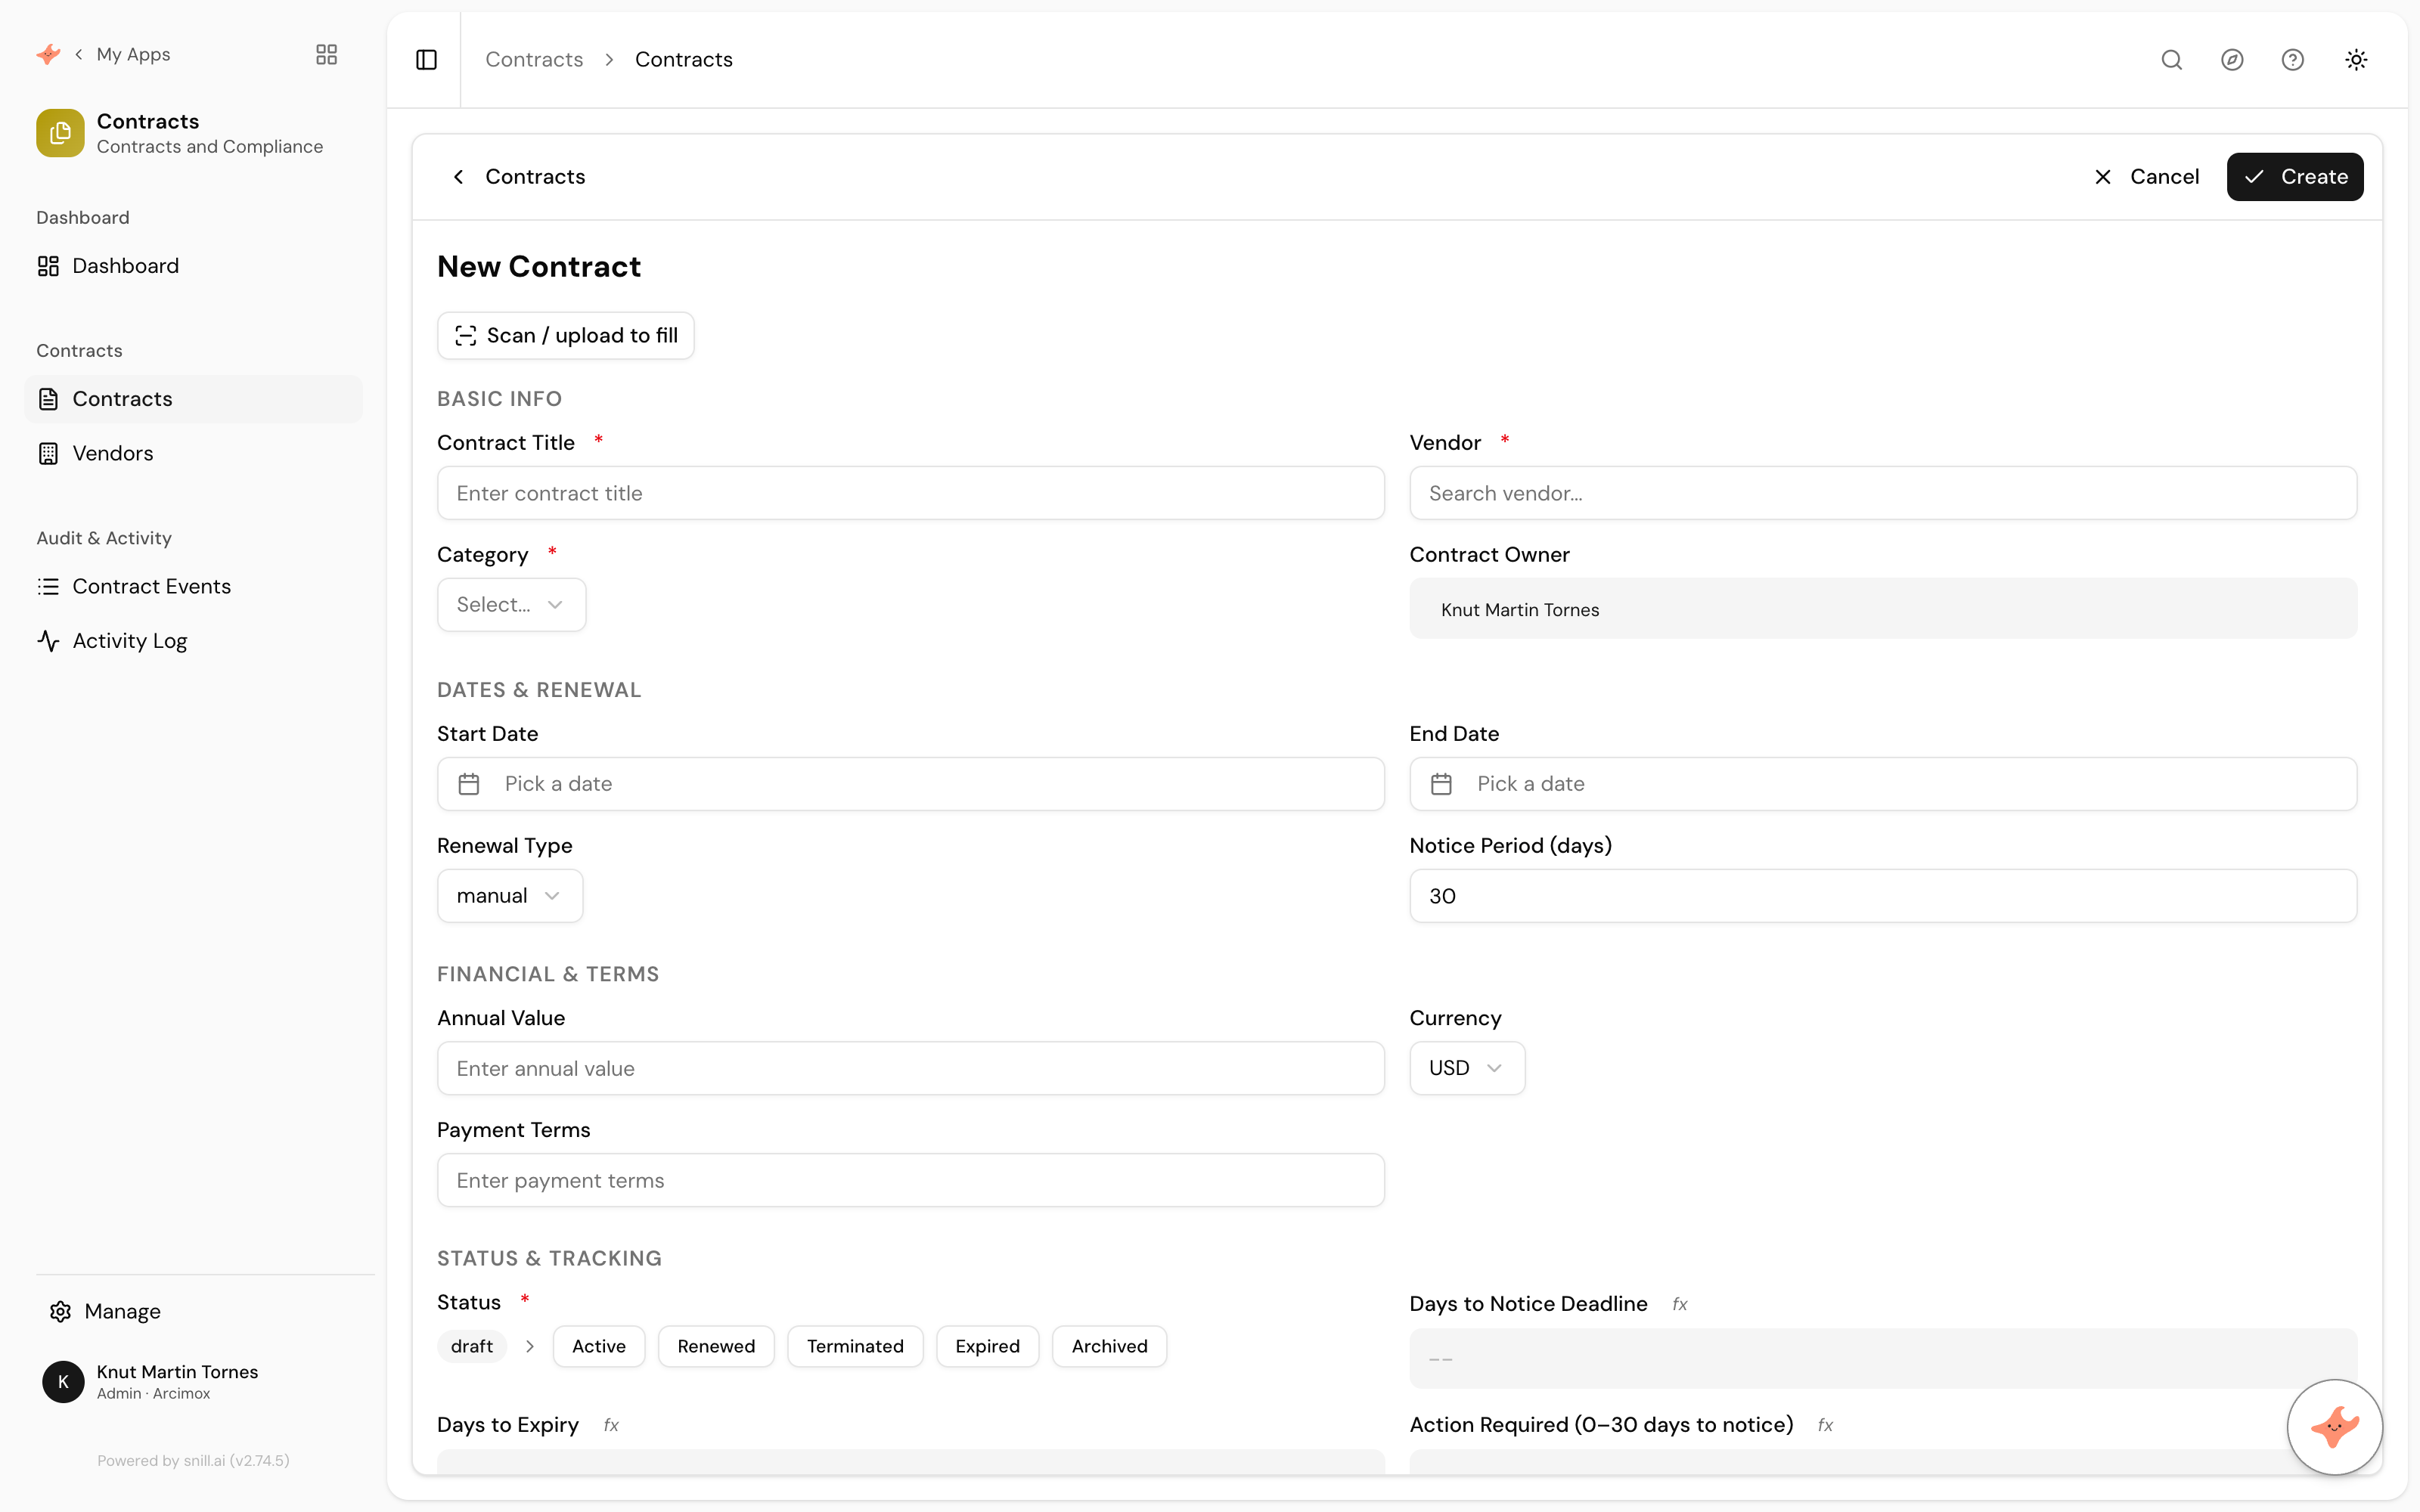Image resolution: width=2420 pixels, height=1512 pixels.
Task: Click the calendar icon in End Date
Action: click(1441, 784)
